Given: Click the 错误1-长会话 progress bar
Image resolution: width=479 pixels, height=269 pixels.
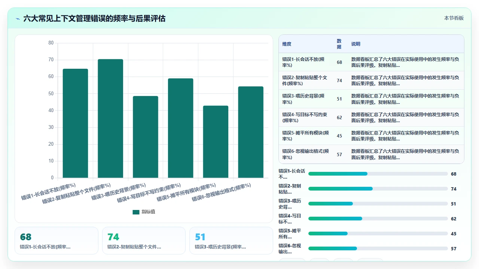Looking at the screenshot, I should pos(378,174).
